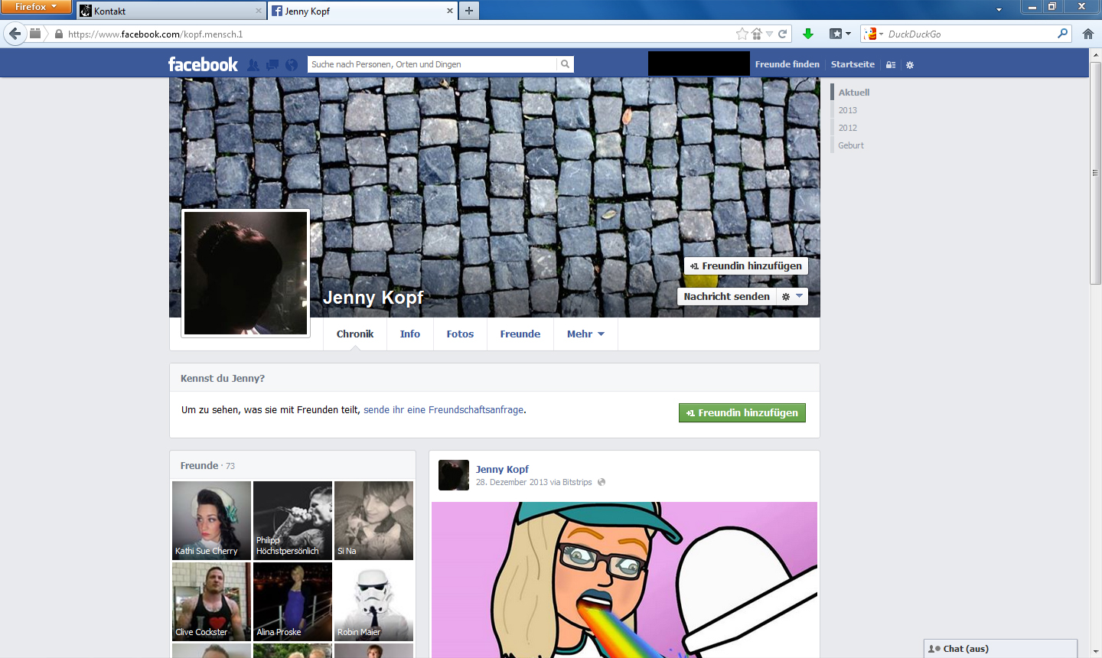This screenshot has height=658, width=1102.
Task: Go to the Firefox home page
Action: tap(1087, 34)
